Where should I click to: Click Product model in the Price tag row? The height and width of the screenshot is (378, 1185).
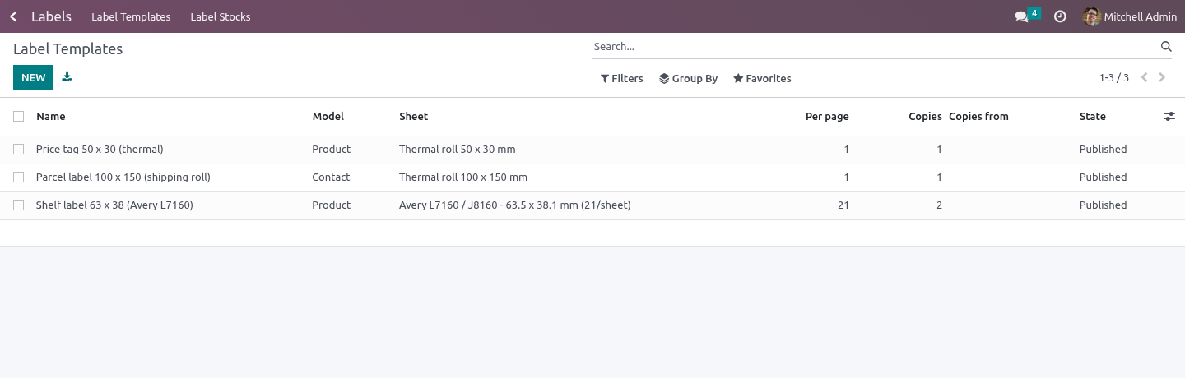(x=331, y=150)
